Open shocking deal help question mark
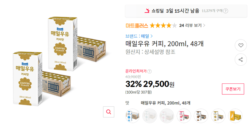251x125 pixels. [x=226, y=11]
